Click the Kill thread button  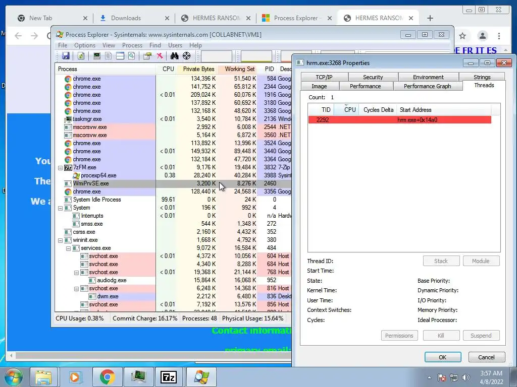click(x=441, y=335)
